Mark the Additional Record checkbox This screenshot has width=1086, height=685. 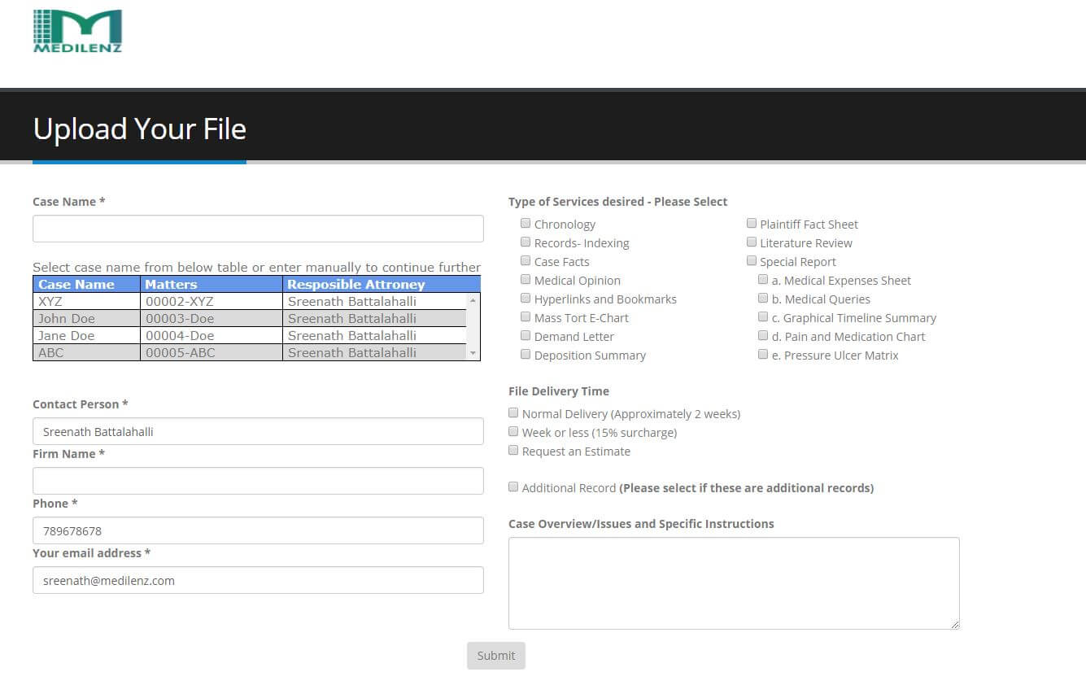pyautogui.click(x=513, y=487)
